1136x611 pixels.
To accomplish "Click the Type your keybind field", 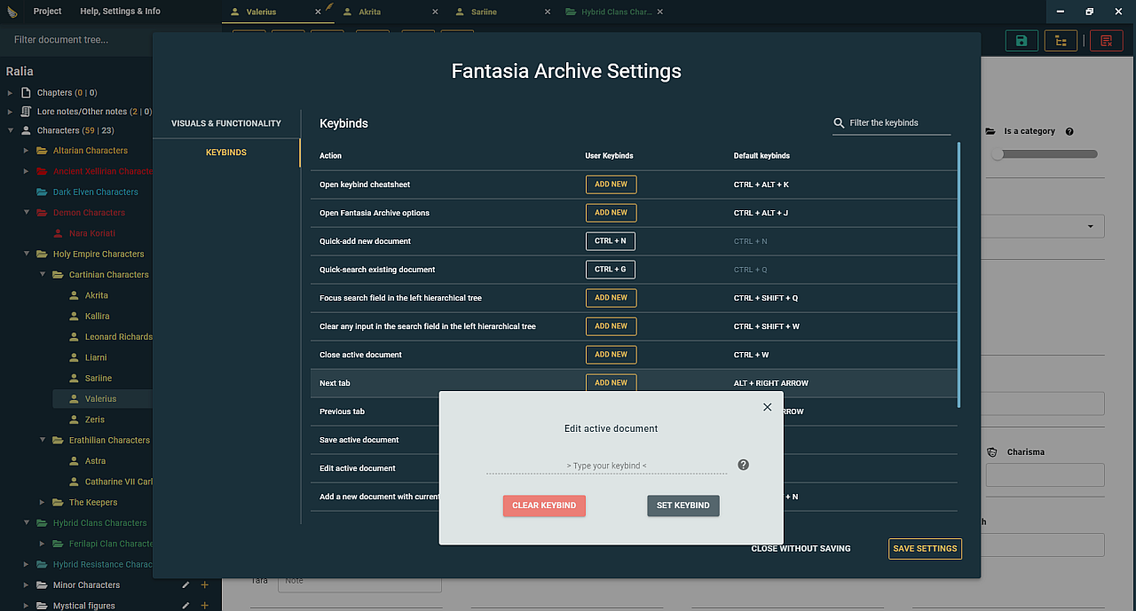I will (x=607, y=466).
